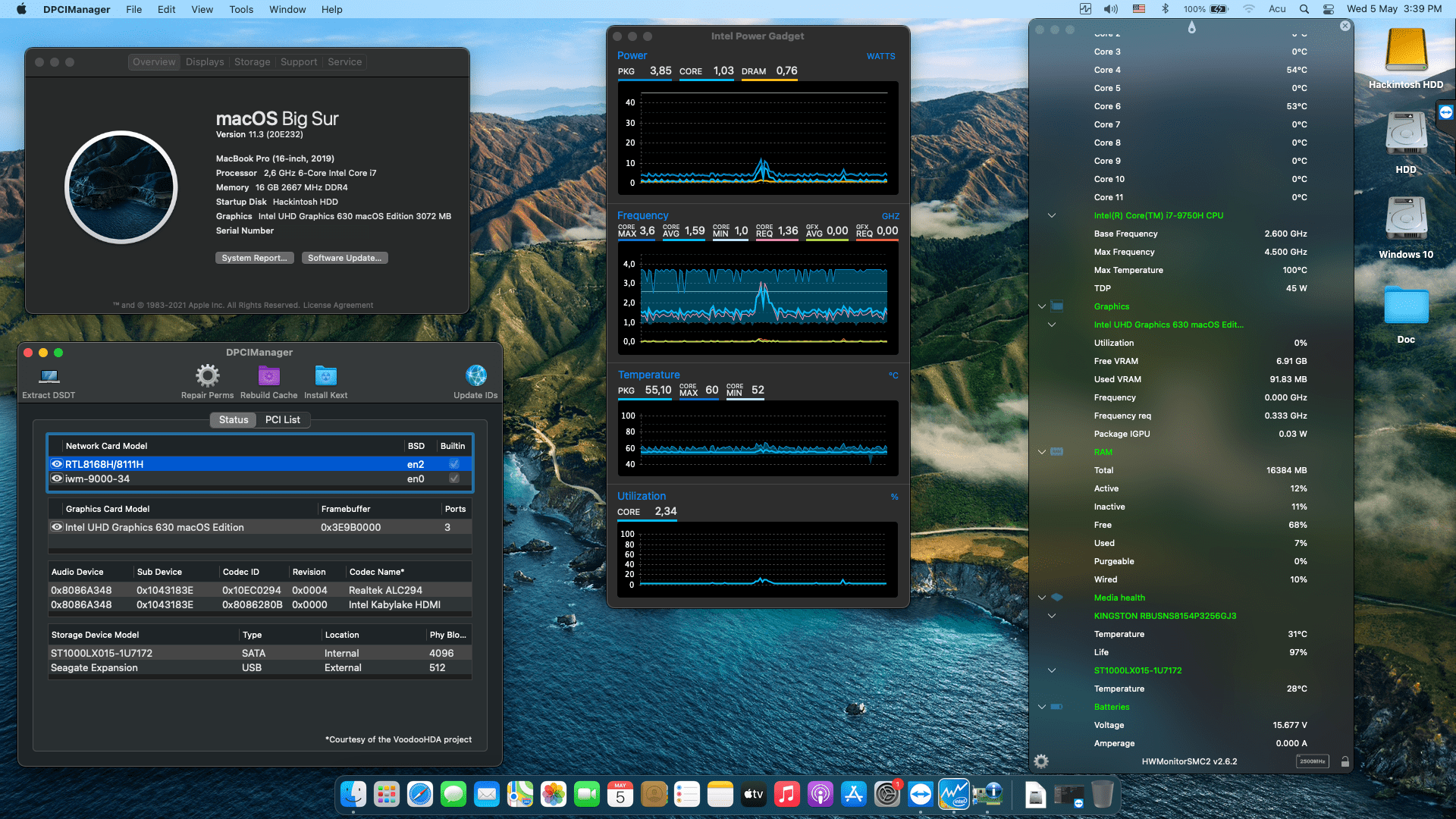Open Windows 10 desktop drive icon
The height and width of the screenshot is (819, 1456).
point(1406,219)
